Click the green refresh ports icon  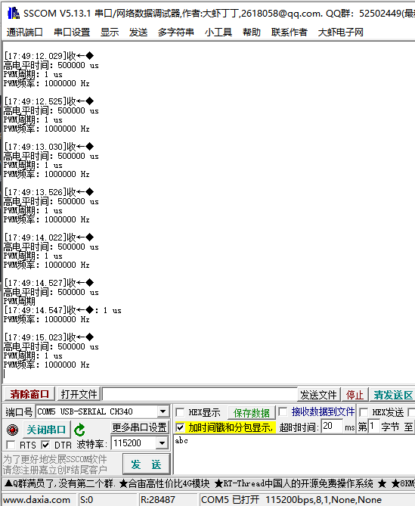79,430
